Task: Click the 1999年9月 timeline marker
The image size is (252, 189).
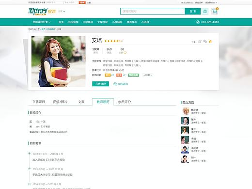Action: pyautogui.click(x=29, y=184)
